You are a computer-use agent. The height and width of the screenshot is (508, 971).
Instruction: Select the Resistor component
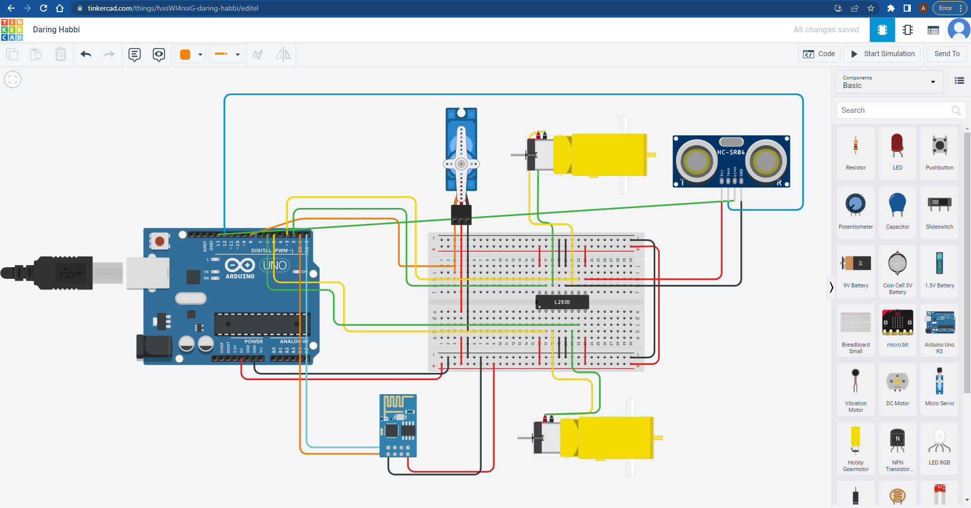click(856, 153)
